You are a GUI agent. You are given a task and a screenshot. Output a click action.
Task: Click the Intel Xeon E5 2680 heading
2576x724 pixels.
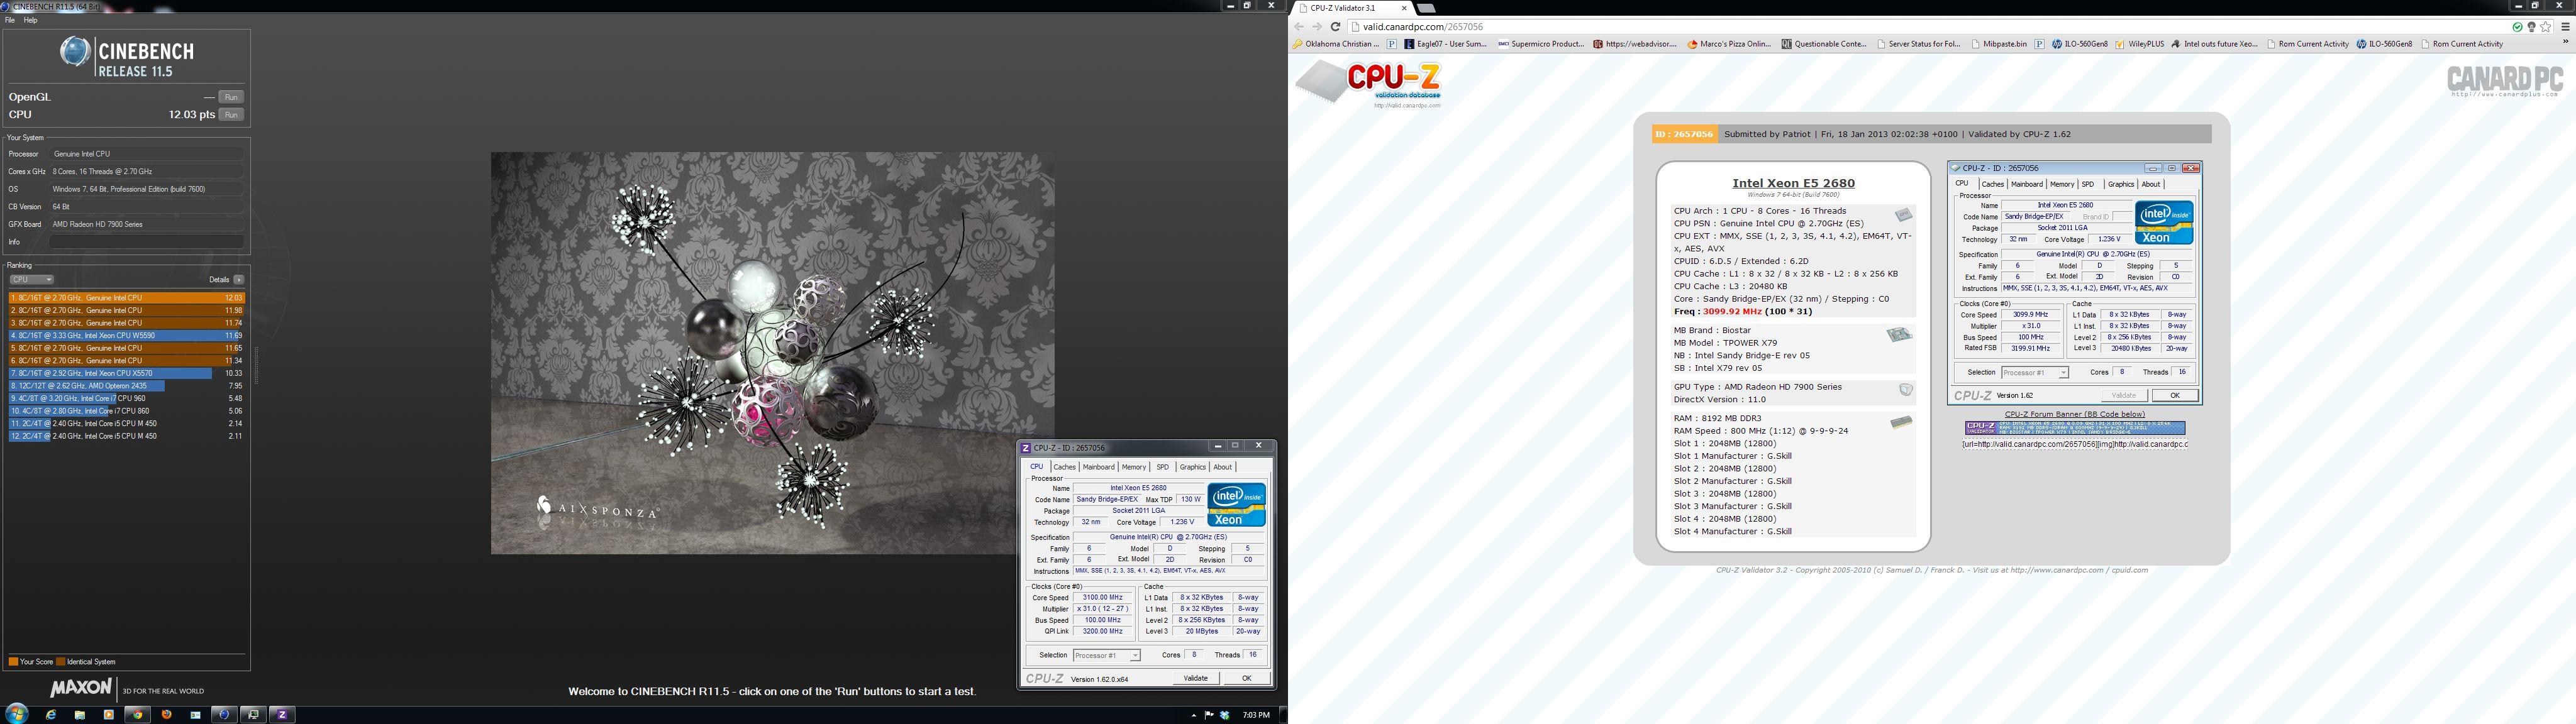point(1793,183)
